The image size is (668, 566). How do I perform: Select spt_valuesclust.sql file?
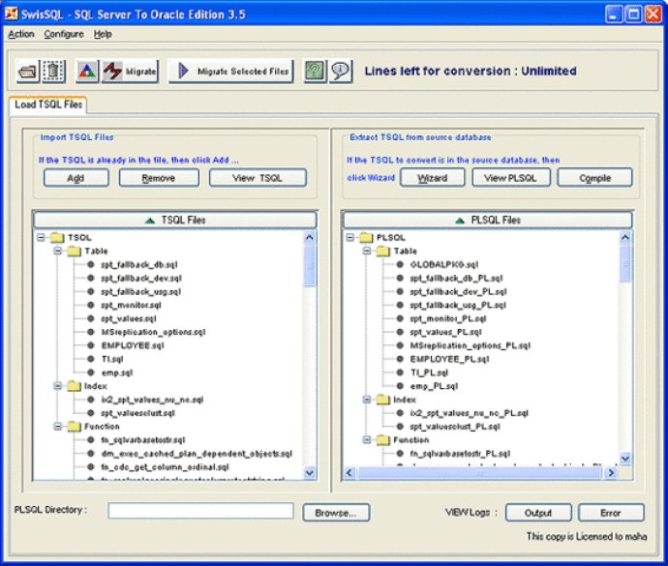click(137, 413)
